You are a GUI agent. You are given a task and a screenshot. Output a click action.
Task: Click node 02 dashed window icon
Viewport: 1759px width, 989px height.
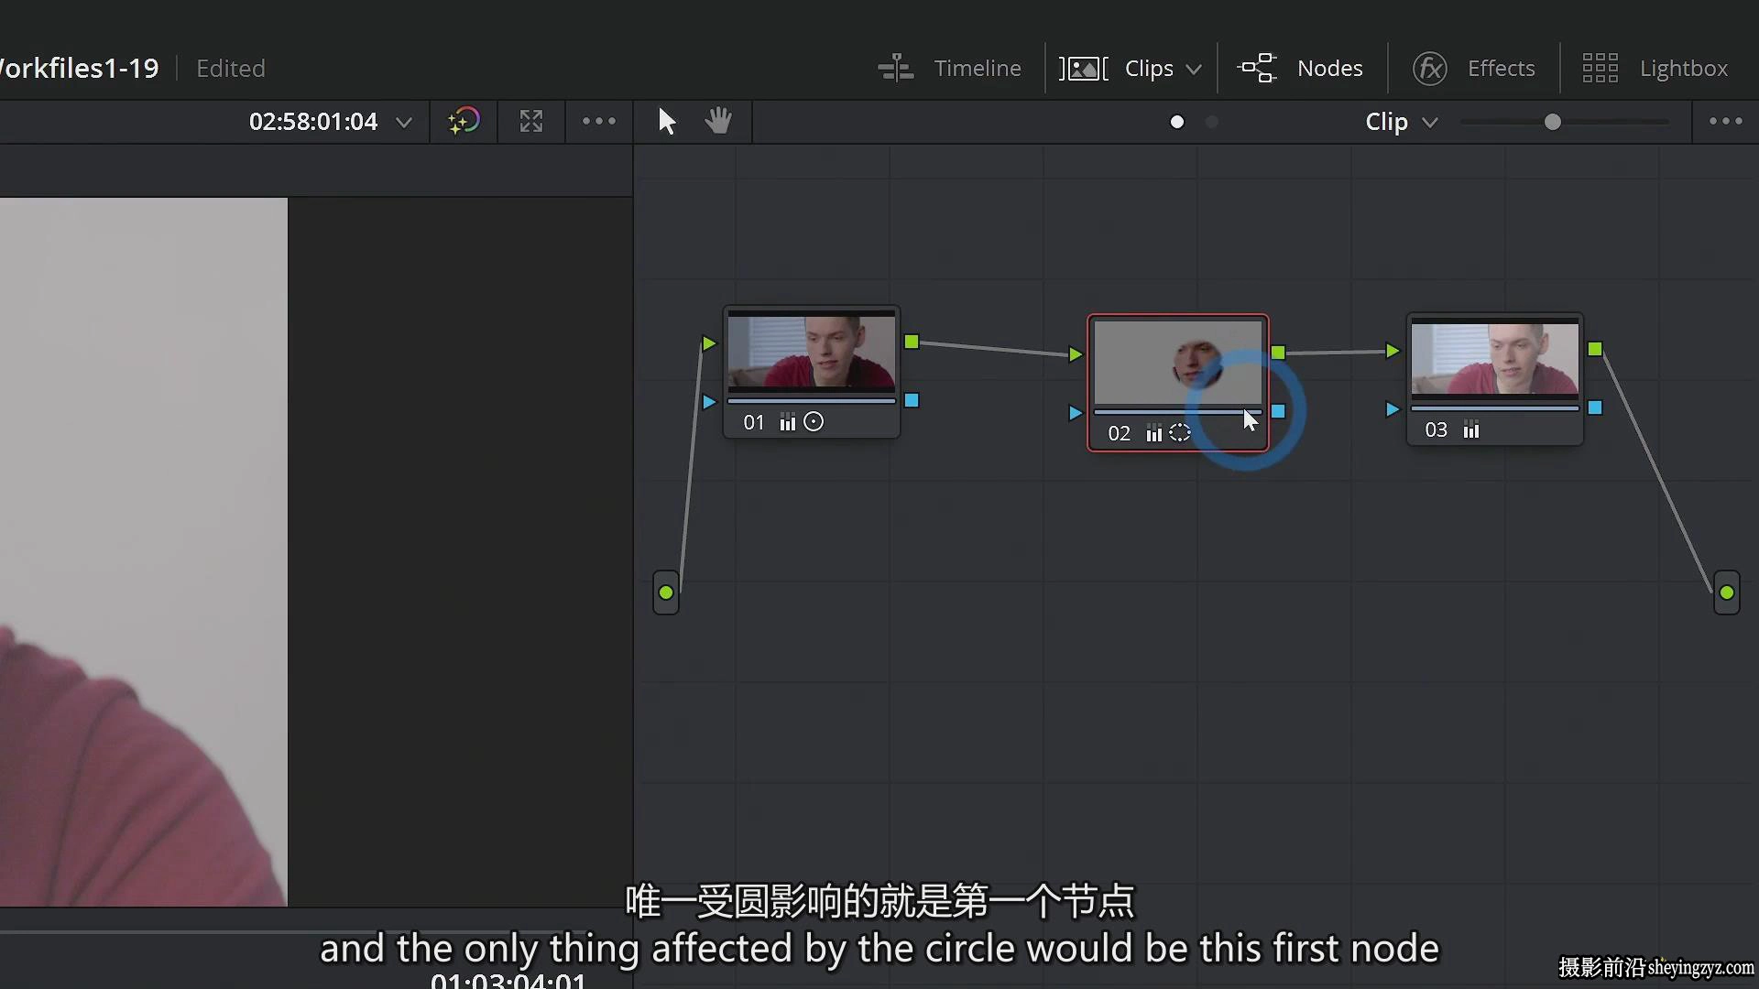[x=1180, y=433]
